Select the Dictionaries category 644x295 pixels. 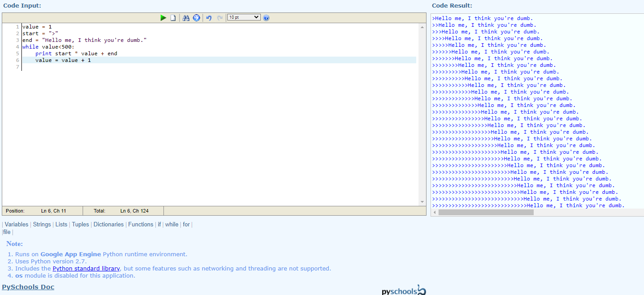coord(109,225)
